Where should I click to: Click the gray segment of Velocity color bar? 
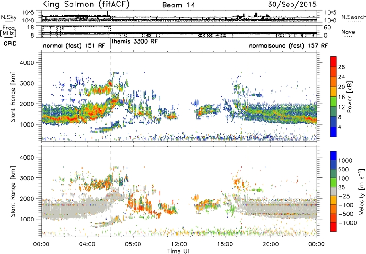(334, 191)
